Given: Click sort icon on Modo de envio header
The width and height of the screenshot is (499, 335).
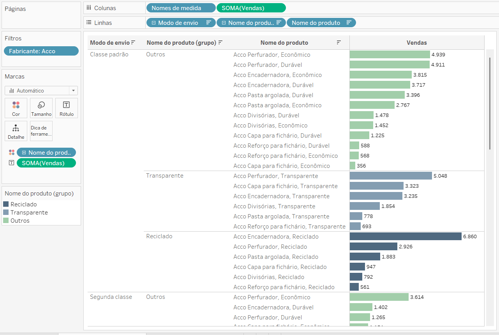Looking at the screenshot, I should pyautogui.click(x=133, y=42).
